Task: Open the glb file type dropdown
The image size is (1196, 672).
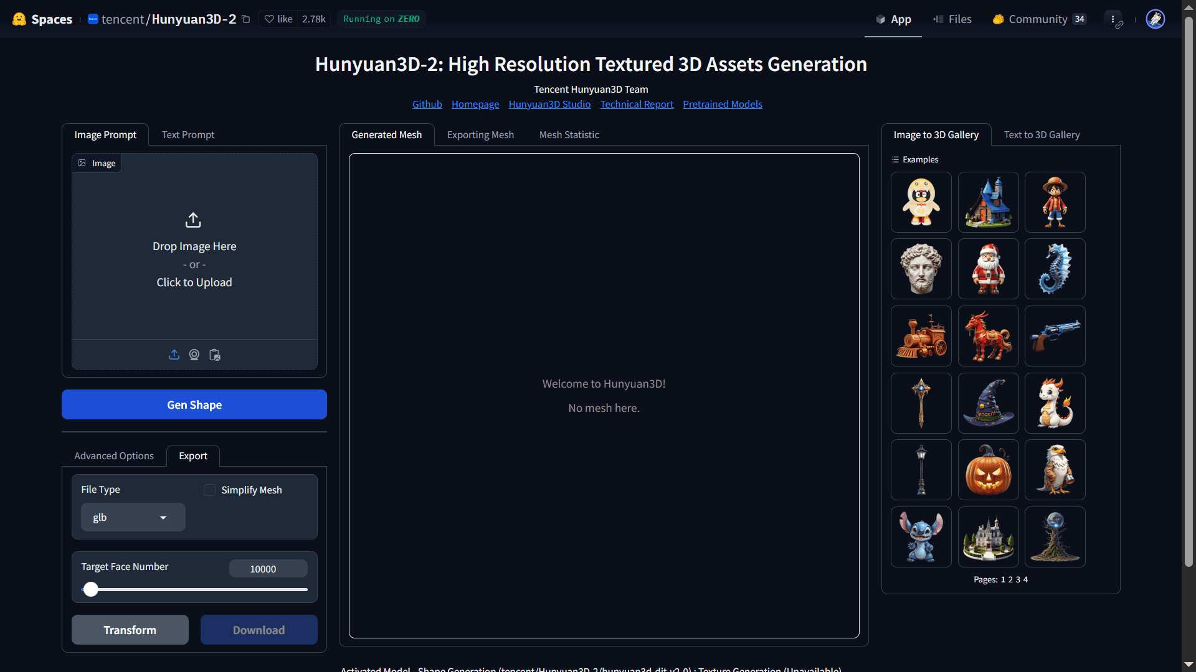Action: pyautogui.click(x=132, y=517)
